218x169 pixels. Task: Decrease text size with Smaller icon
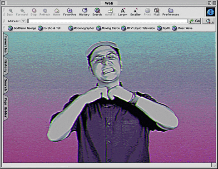135,12
